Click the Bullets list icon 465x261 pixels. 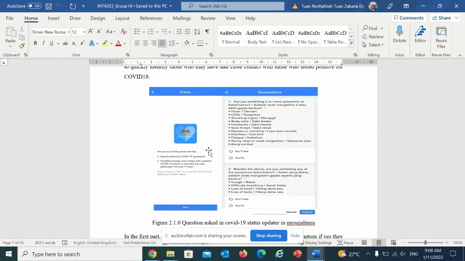pyautogui.click(x=137, y=32)
